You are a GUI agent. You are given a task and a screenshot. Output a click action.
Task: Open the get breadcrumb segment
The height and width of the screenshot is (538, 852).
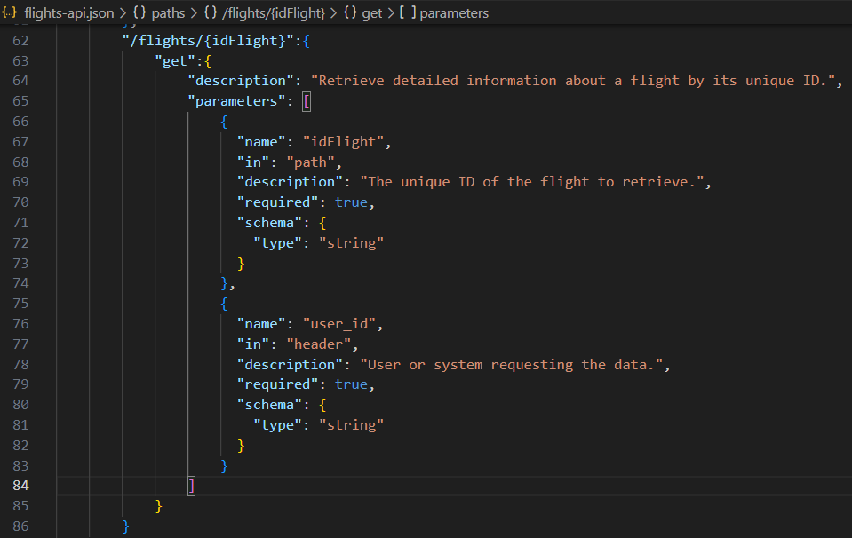point(372,13)
